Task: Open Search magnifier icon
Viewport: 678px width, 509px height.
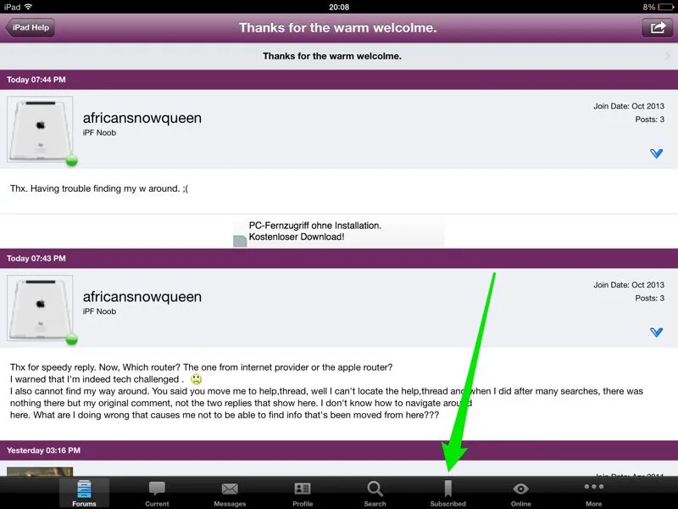Action: (x=375, y=492)
